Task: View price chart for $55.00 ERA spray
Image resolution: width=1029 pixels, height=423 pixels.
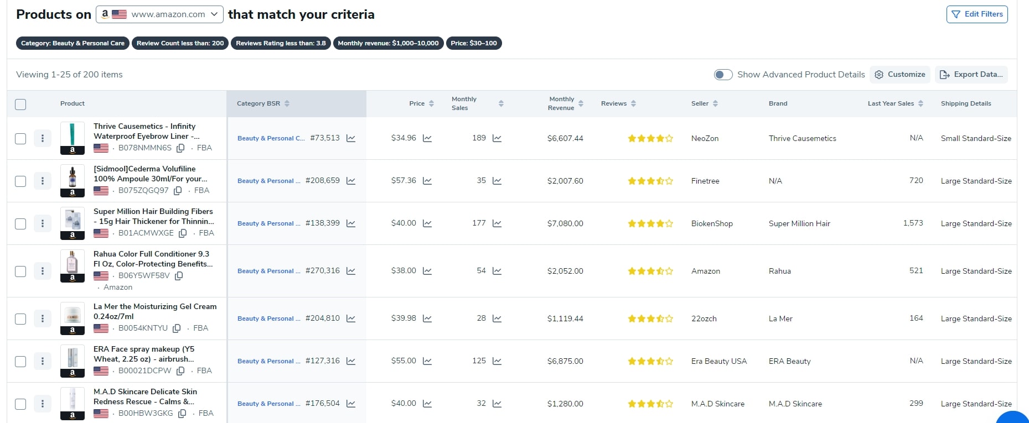Action: point(427,361)
